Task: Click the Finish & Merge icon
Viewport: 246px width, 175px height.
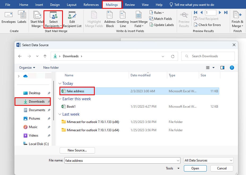Action: point(237,19)
